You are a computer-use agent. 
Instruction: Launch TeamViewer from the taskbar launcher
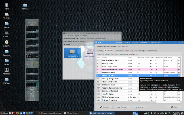pyautogui.click(x=24, y=113)
